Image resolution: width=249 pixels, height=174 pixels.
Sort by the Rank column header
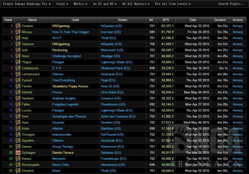8,20
